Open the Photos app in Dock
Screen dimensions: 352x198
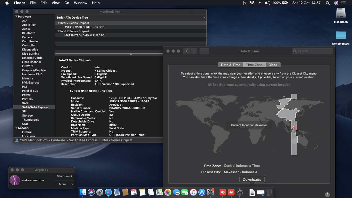(x=168, y=192)
